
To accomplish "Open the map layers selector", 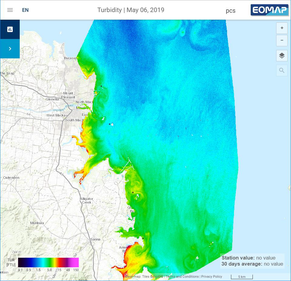I will pyautogui.click(x=282, y=56).
